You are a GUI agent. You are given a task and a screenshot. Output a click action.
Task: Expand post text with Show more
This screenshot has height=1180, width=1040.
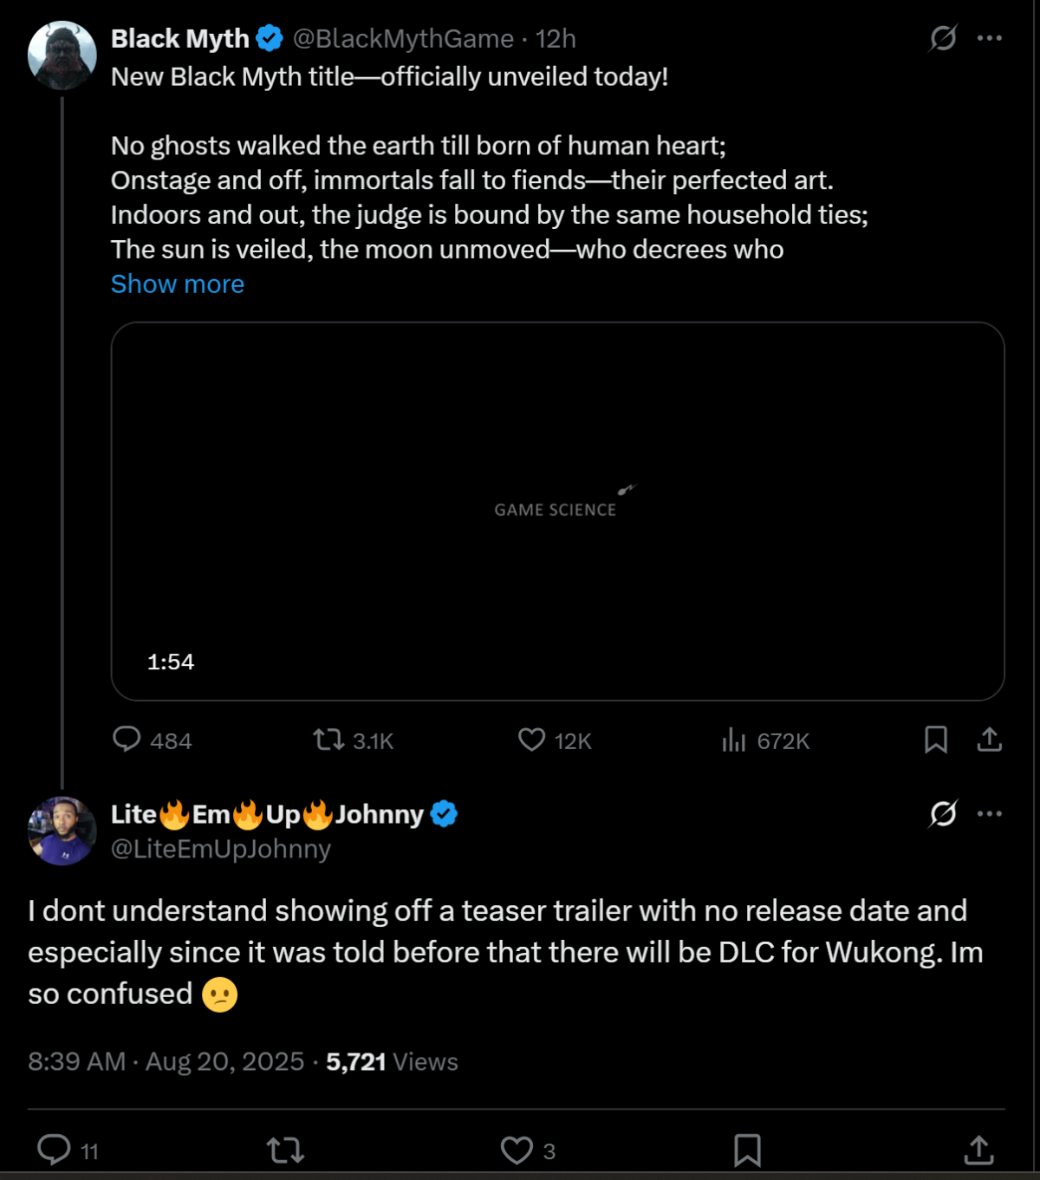tap(178, 284)
